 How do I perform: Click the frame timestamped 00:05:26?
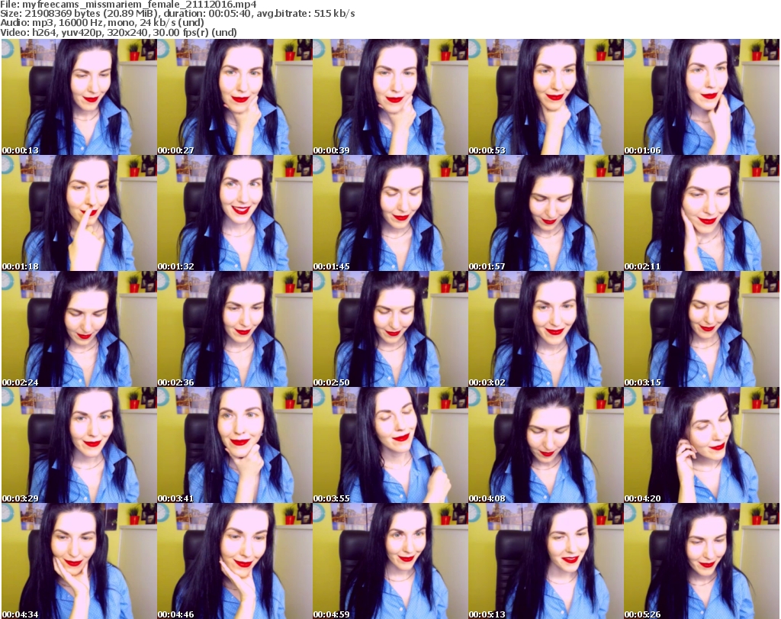click(702, 561)
